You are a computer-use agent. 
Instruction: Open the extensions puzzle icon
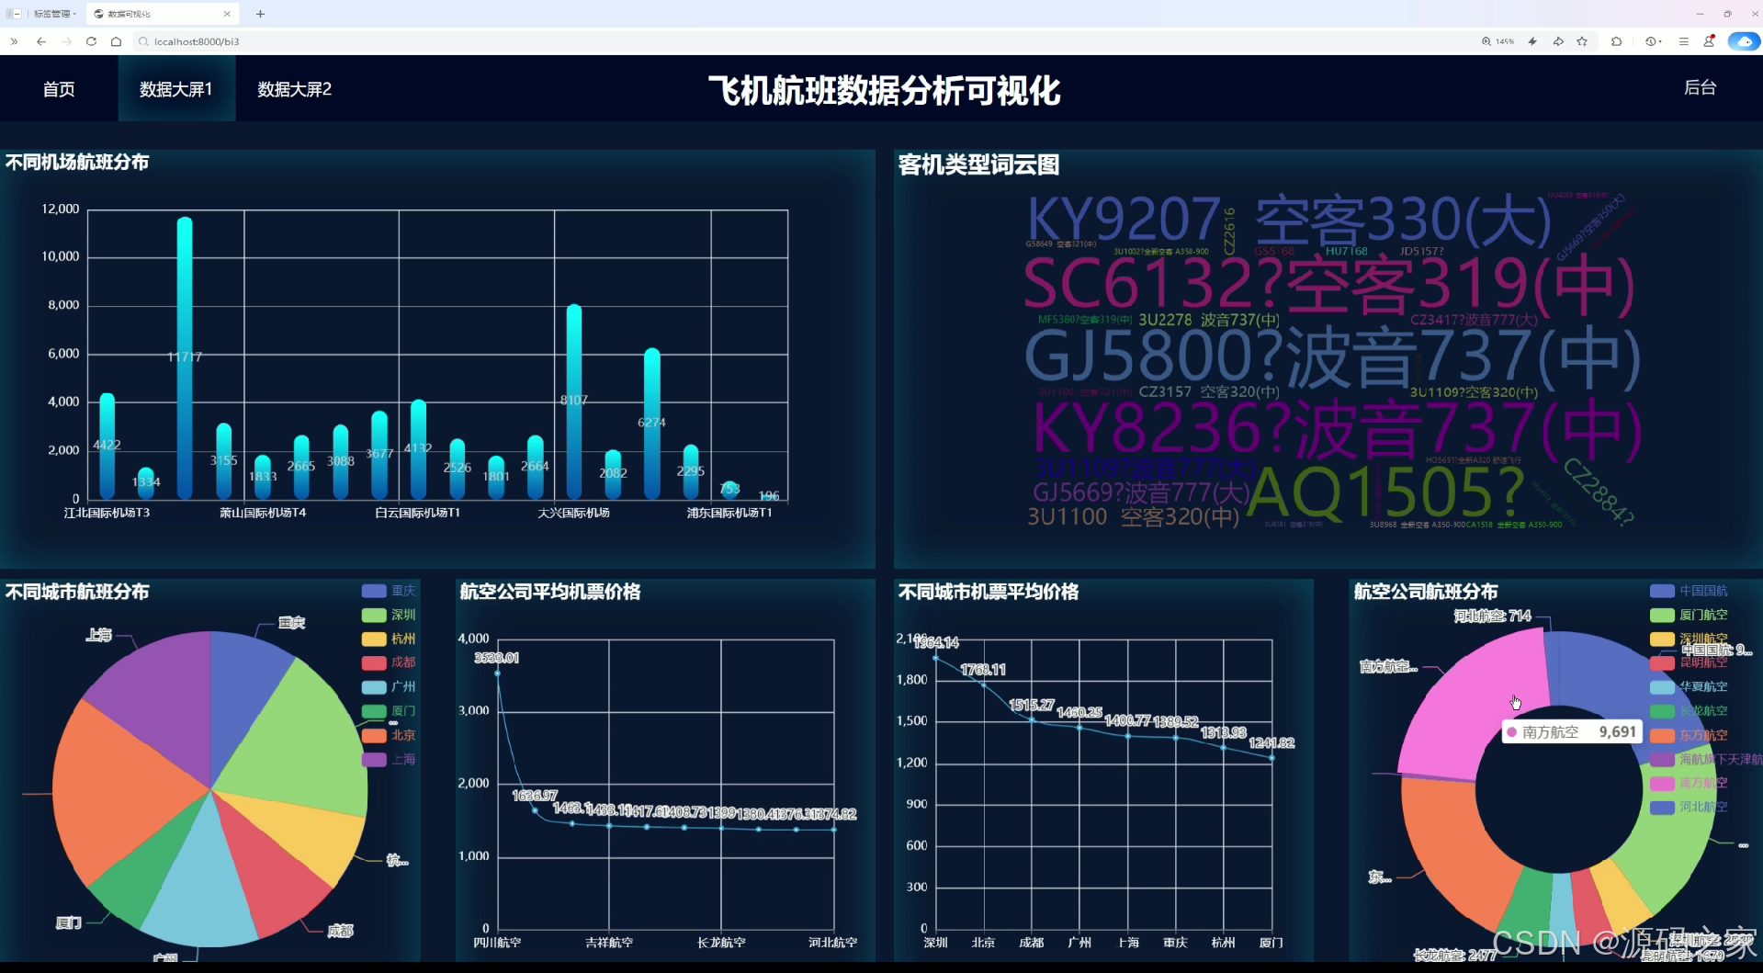pyautogui.click(x=1617, y=41)
